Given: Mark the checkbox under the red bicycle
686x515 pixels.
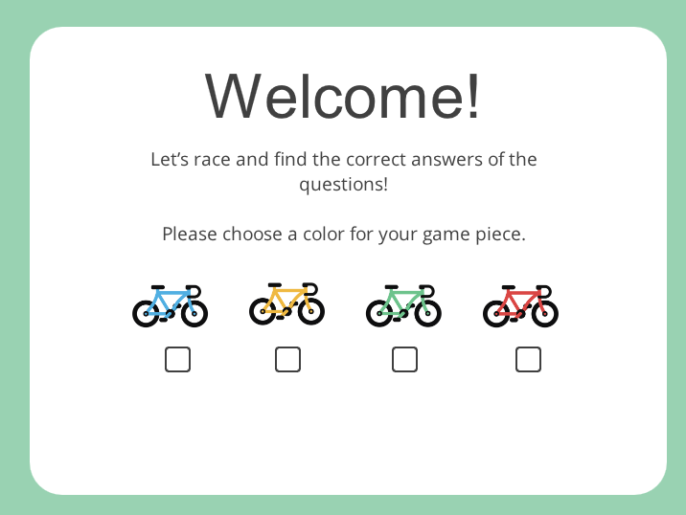Looking at the screenshot, I should [528, 359].
